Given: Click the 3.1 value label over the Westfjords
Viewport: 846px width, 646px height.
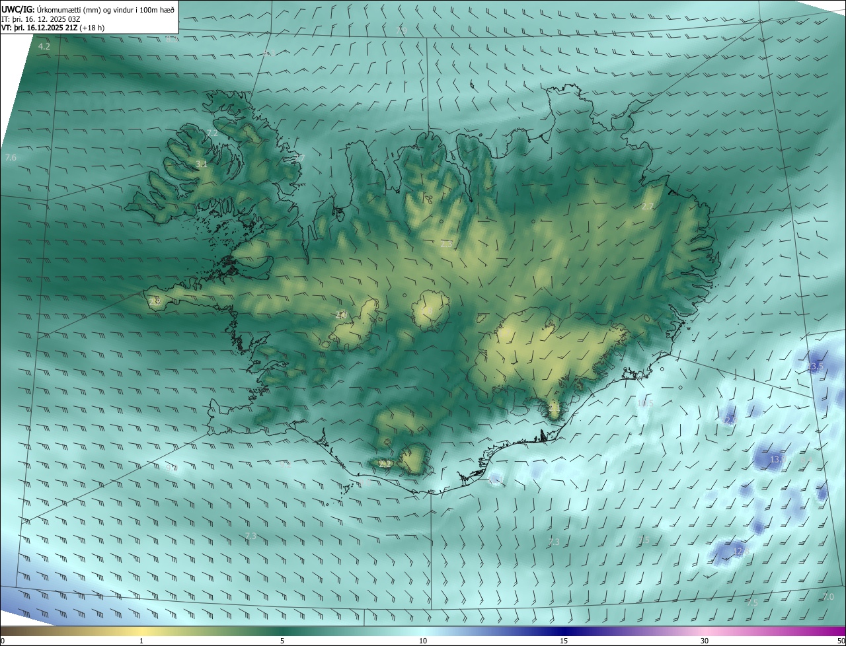Looking at the screenshot, I should [x=202, y=164].
